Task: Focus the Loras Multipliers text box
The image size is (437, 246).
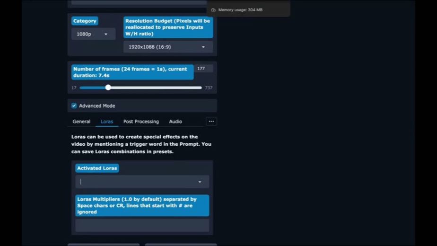Action: 142,225
